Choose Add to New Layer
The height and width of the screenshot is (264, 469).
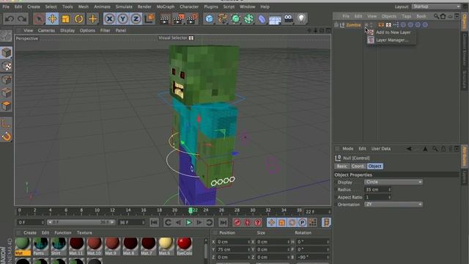click(393, 32)
